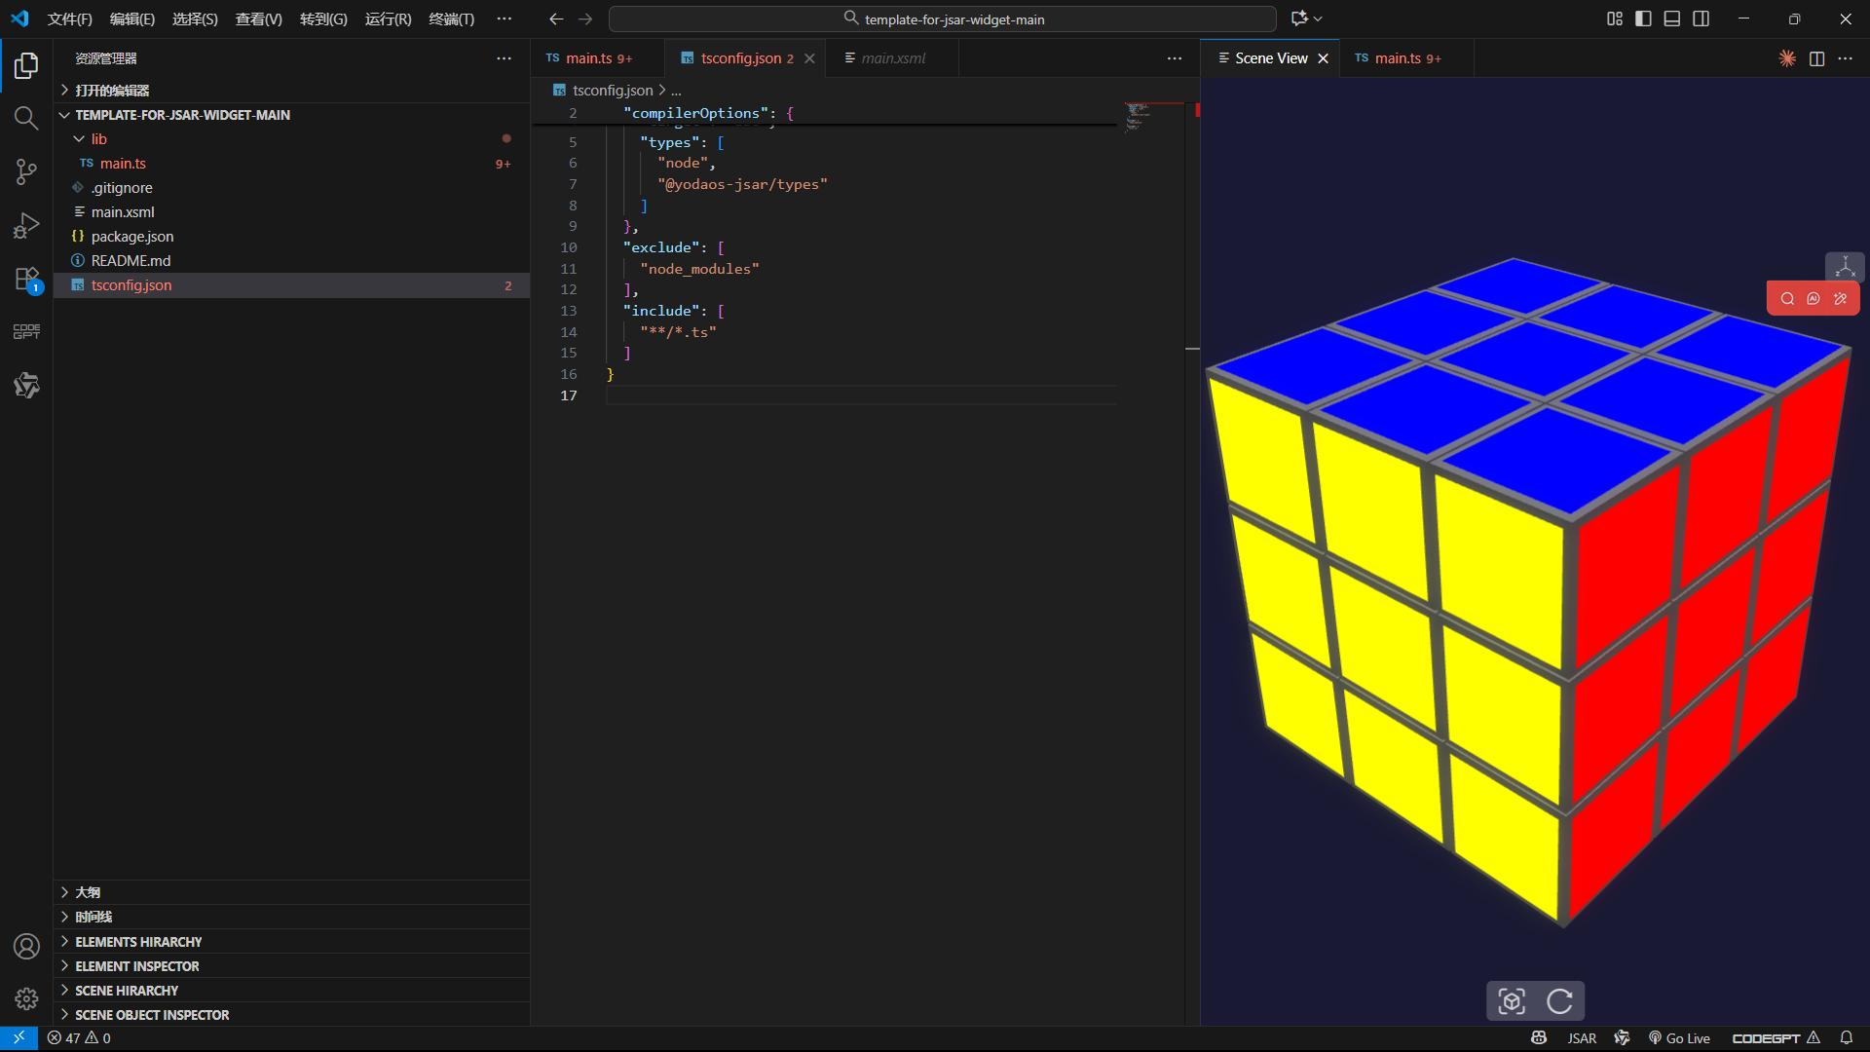Click the command center search box
This screenshot has width=1870, height=1052.
(x=942, y=19)
